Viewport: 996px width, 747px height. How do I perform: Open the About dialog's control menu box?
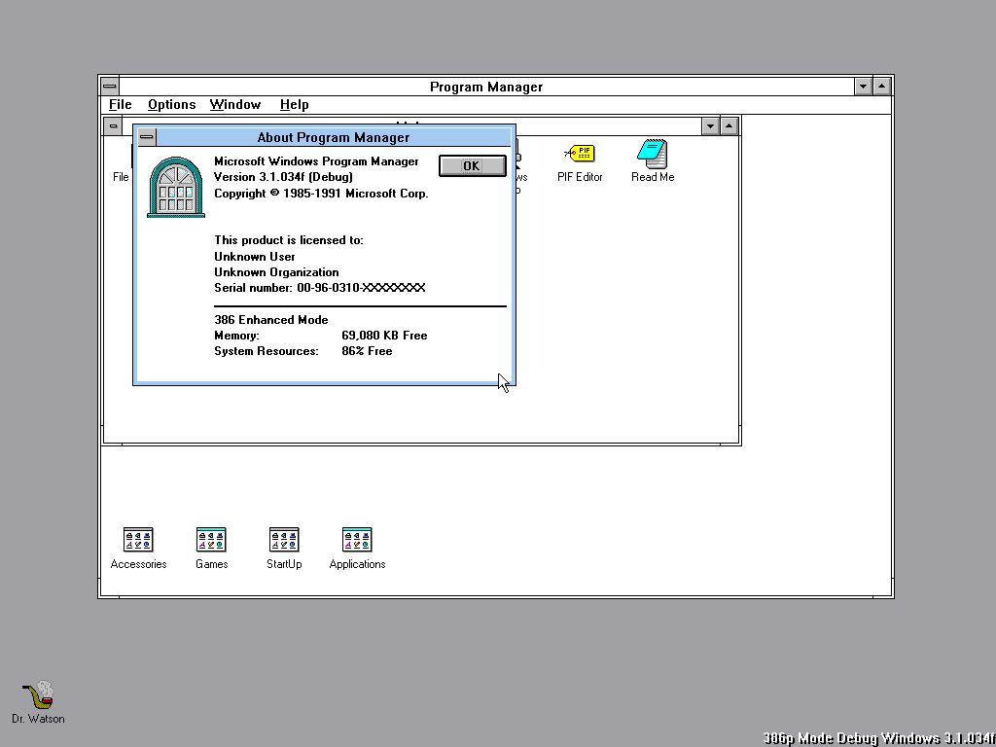[x=147, y=137]
